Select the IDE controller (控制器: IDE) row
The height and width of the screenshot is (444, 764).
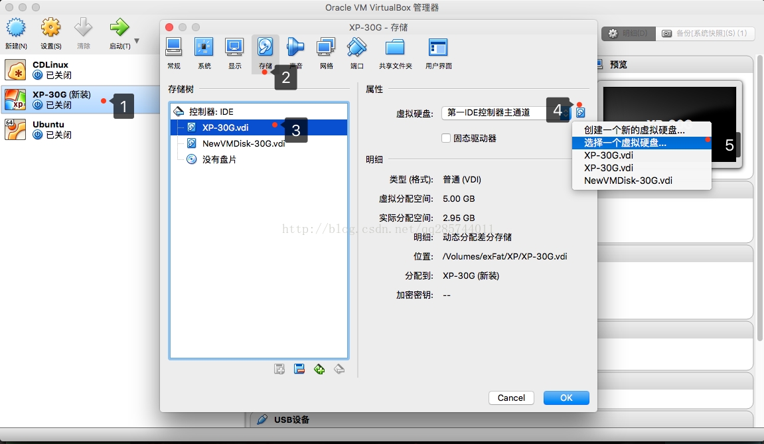click(259, 111)
